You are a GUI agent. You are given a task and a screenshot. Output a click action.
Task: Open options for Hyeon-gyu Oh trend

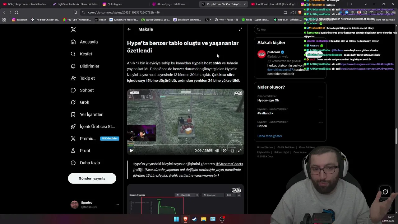321,97
